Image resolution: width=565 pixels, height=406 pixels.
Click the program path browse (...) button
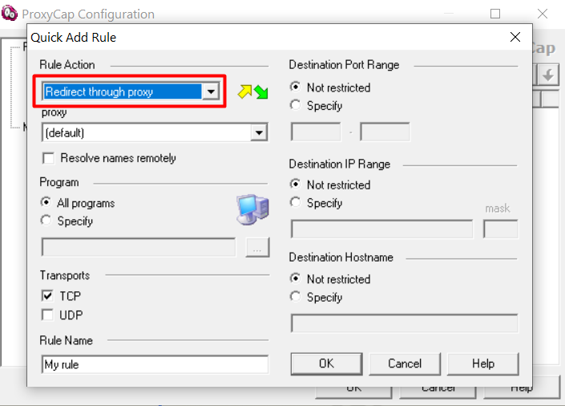tap(257, 248)
